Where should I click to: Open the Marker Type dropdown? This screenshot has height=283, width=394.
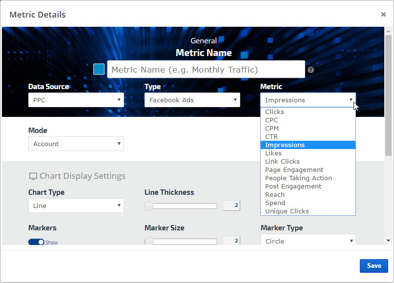(308, 241)
